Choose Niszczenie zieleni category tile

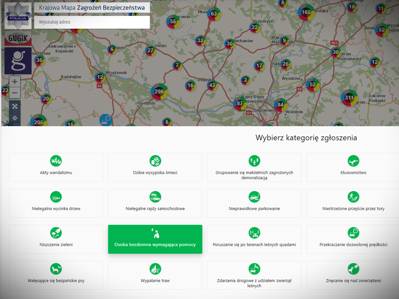(56, 239)
